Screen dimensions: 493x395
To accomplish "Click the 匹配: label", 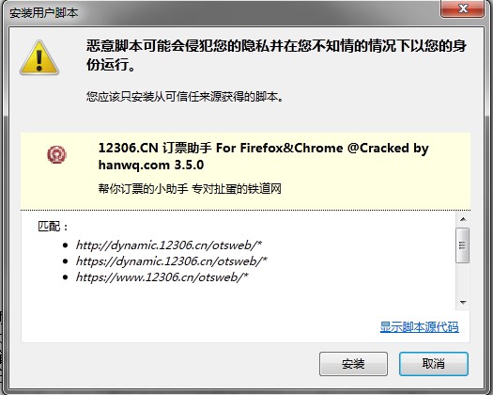I will tap(53, 227).
